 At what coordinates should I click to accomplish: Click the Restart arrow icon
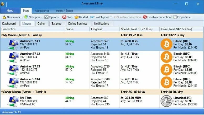coord(76,17)
